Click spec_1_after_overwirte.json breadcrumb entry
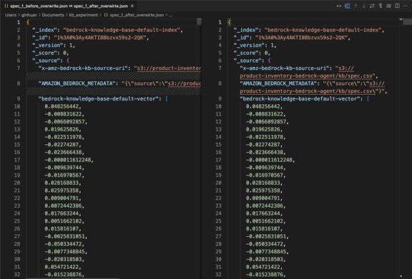The width and height of the screenshot is (412, 279). 137,15
